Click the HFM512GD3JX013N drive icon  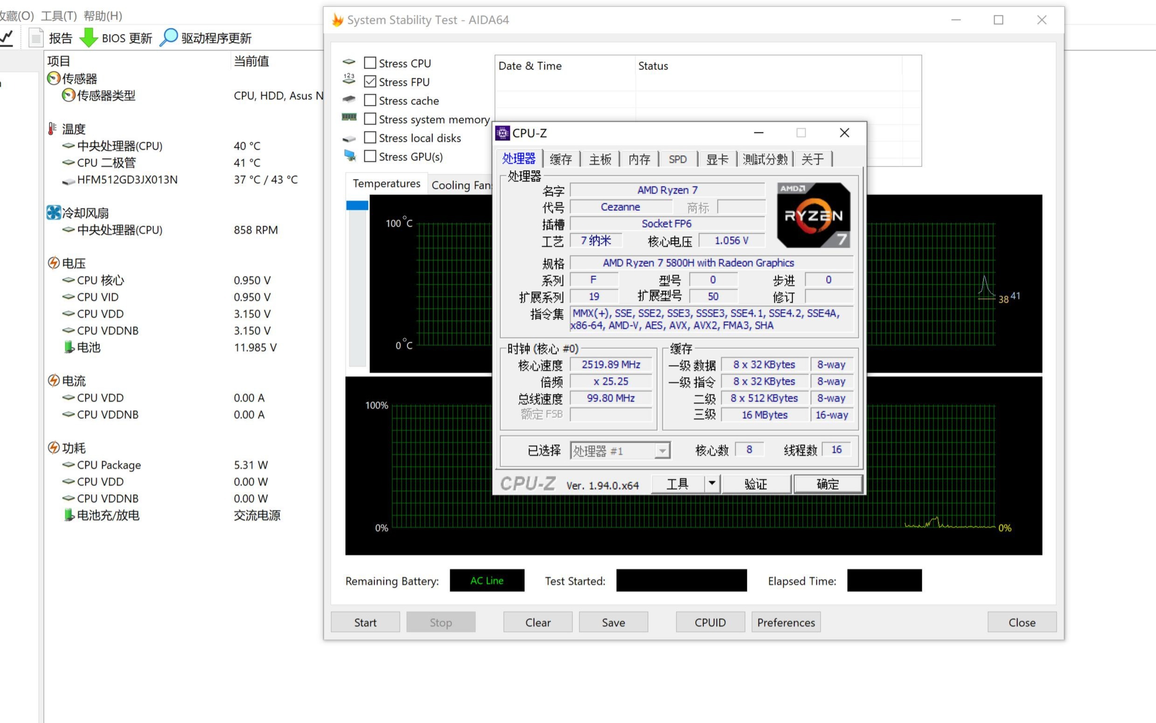click(x=69, y=181)
